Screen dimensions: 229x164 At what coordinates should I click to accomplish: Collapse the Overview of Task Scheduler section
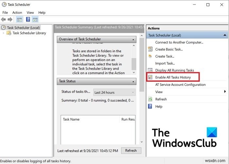point(133,40)
